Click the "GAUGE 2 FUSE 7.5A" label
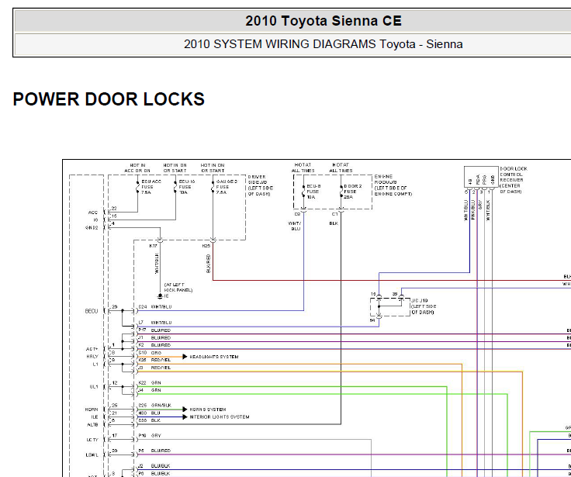 pyautogui.click(x=226, y=187)
